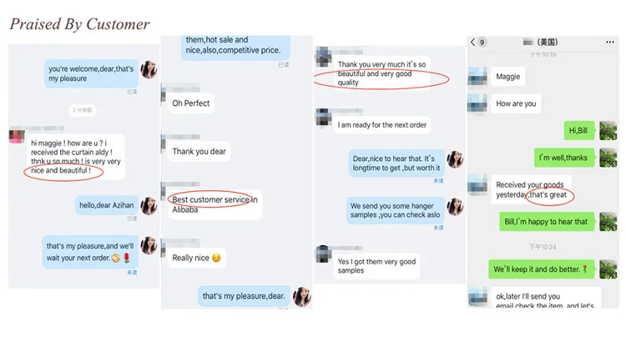Screen dimensions: 626x342
Task: Click the avatar beside "that's my pleasure,dear."
Action: pos(302,296)
